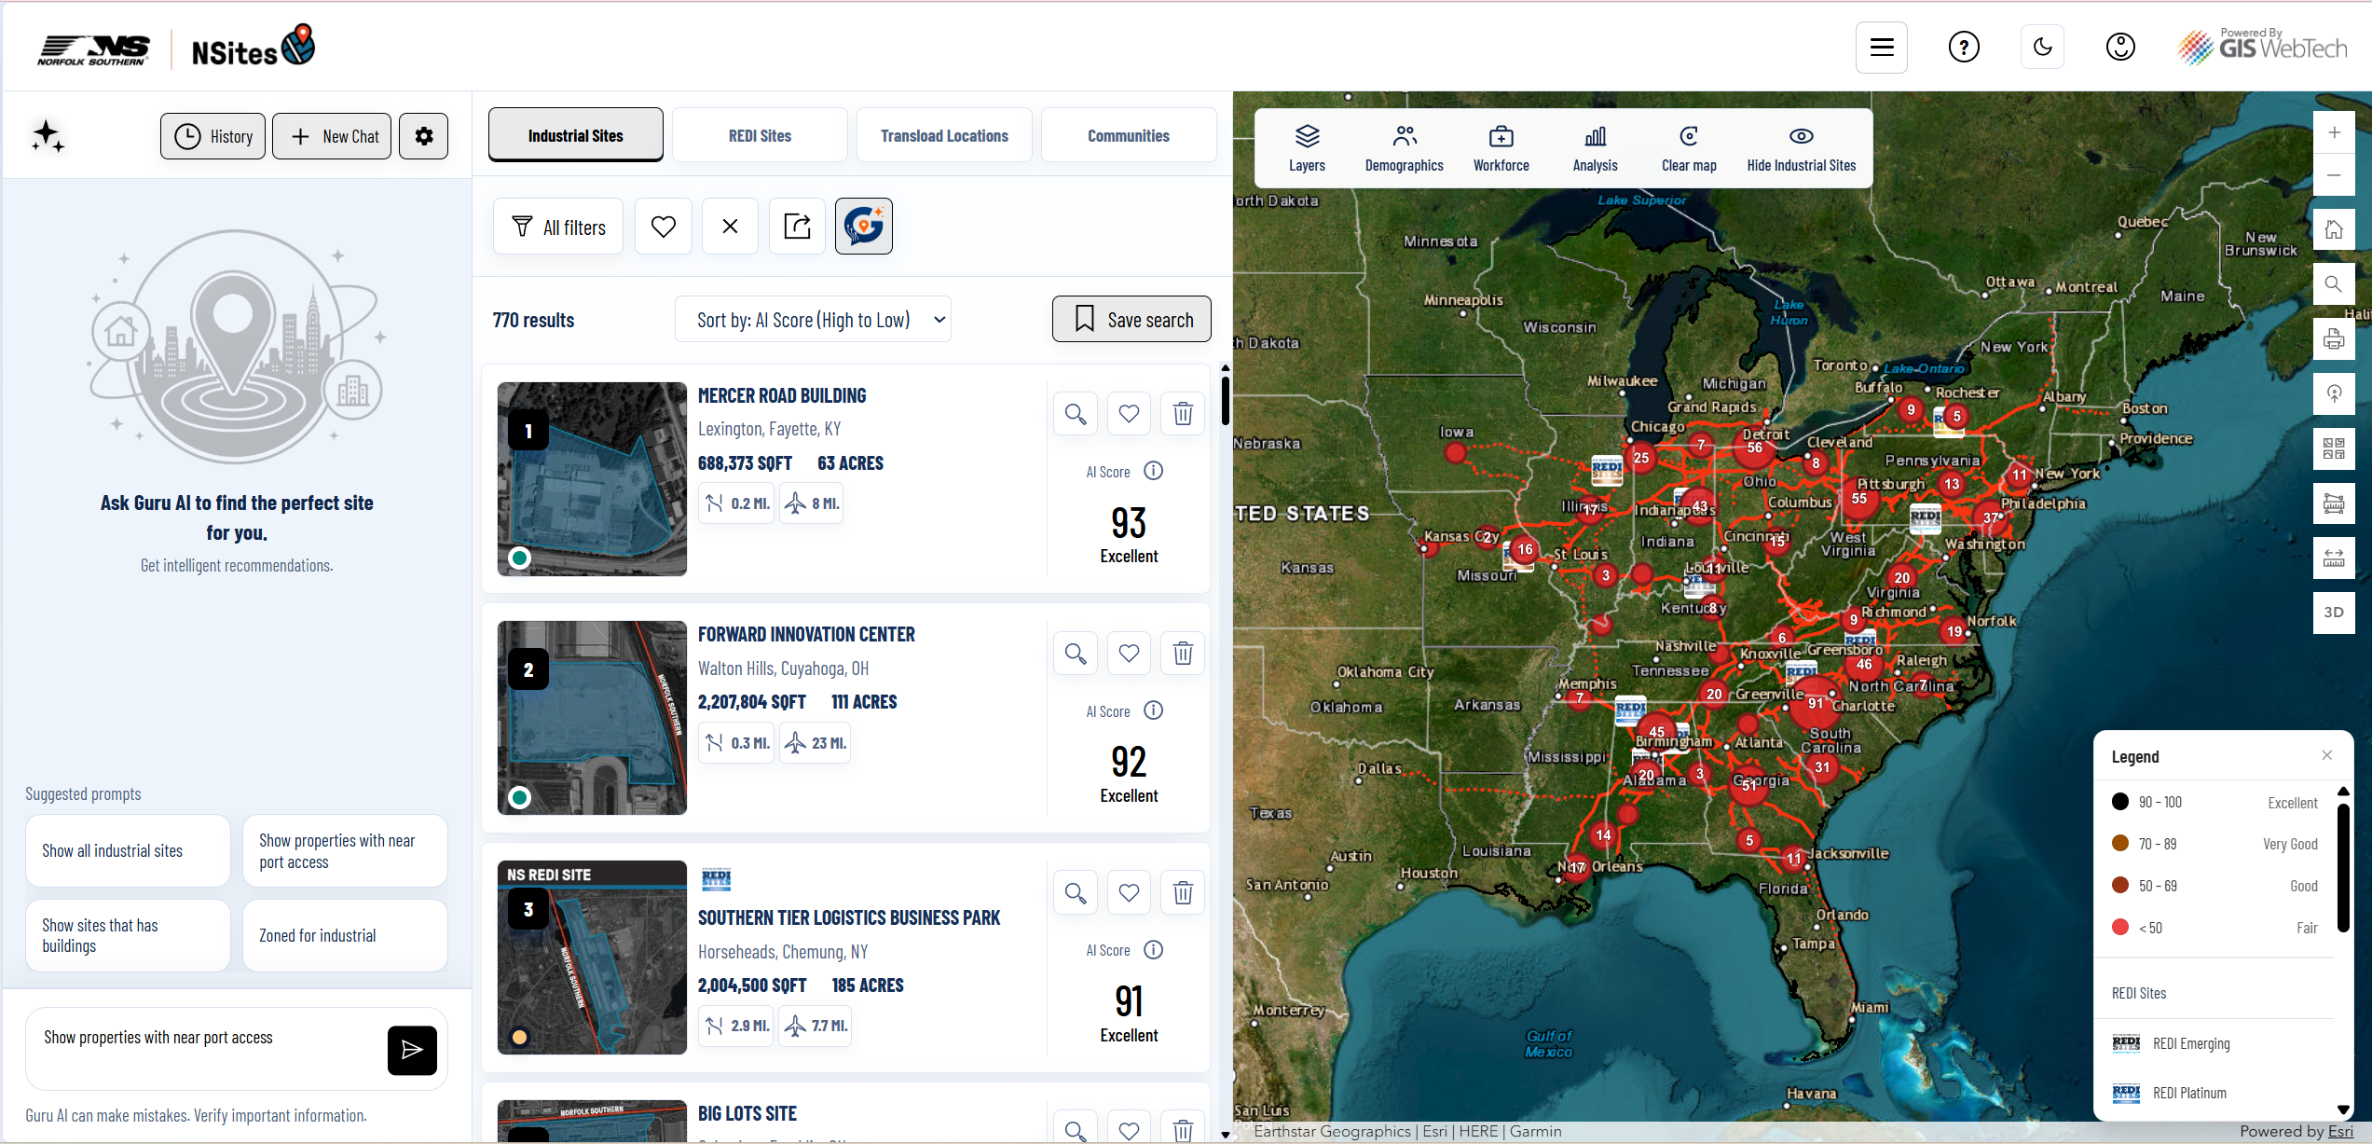
Task: Open Guru AI settings gear
Action: pyautogui.click(x=424, y=136)
